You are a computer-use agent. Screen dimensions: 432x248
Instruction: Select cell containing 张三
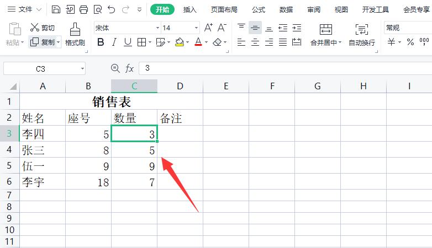(43, 150)
